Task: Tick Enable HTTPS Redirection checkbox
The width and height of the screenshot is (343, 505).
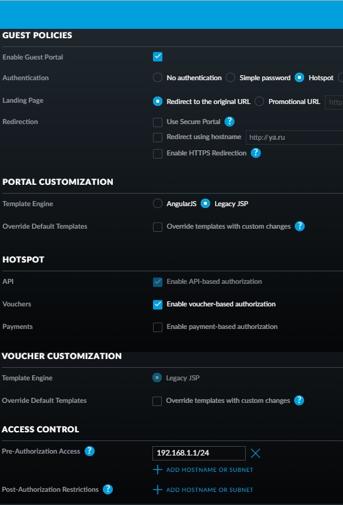Action: pyautogui.click(x=157, y=154)
